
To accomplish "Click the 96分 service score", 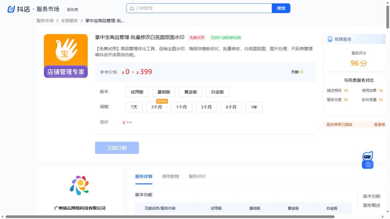I will pyautogui.click(x=359, y=63).
